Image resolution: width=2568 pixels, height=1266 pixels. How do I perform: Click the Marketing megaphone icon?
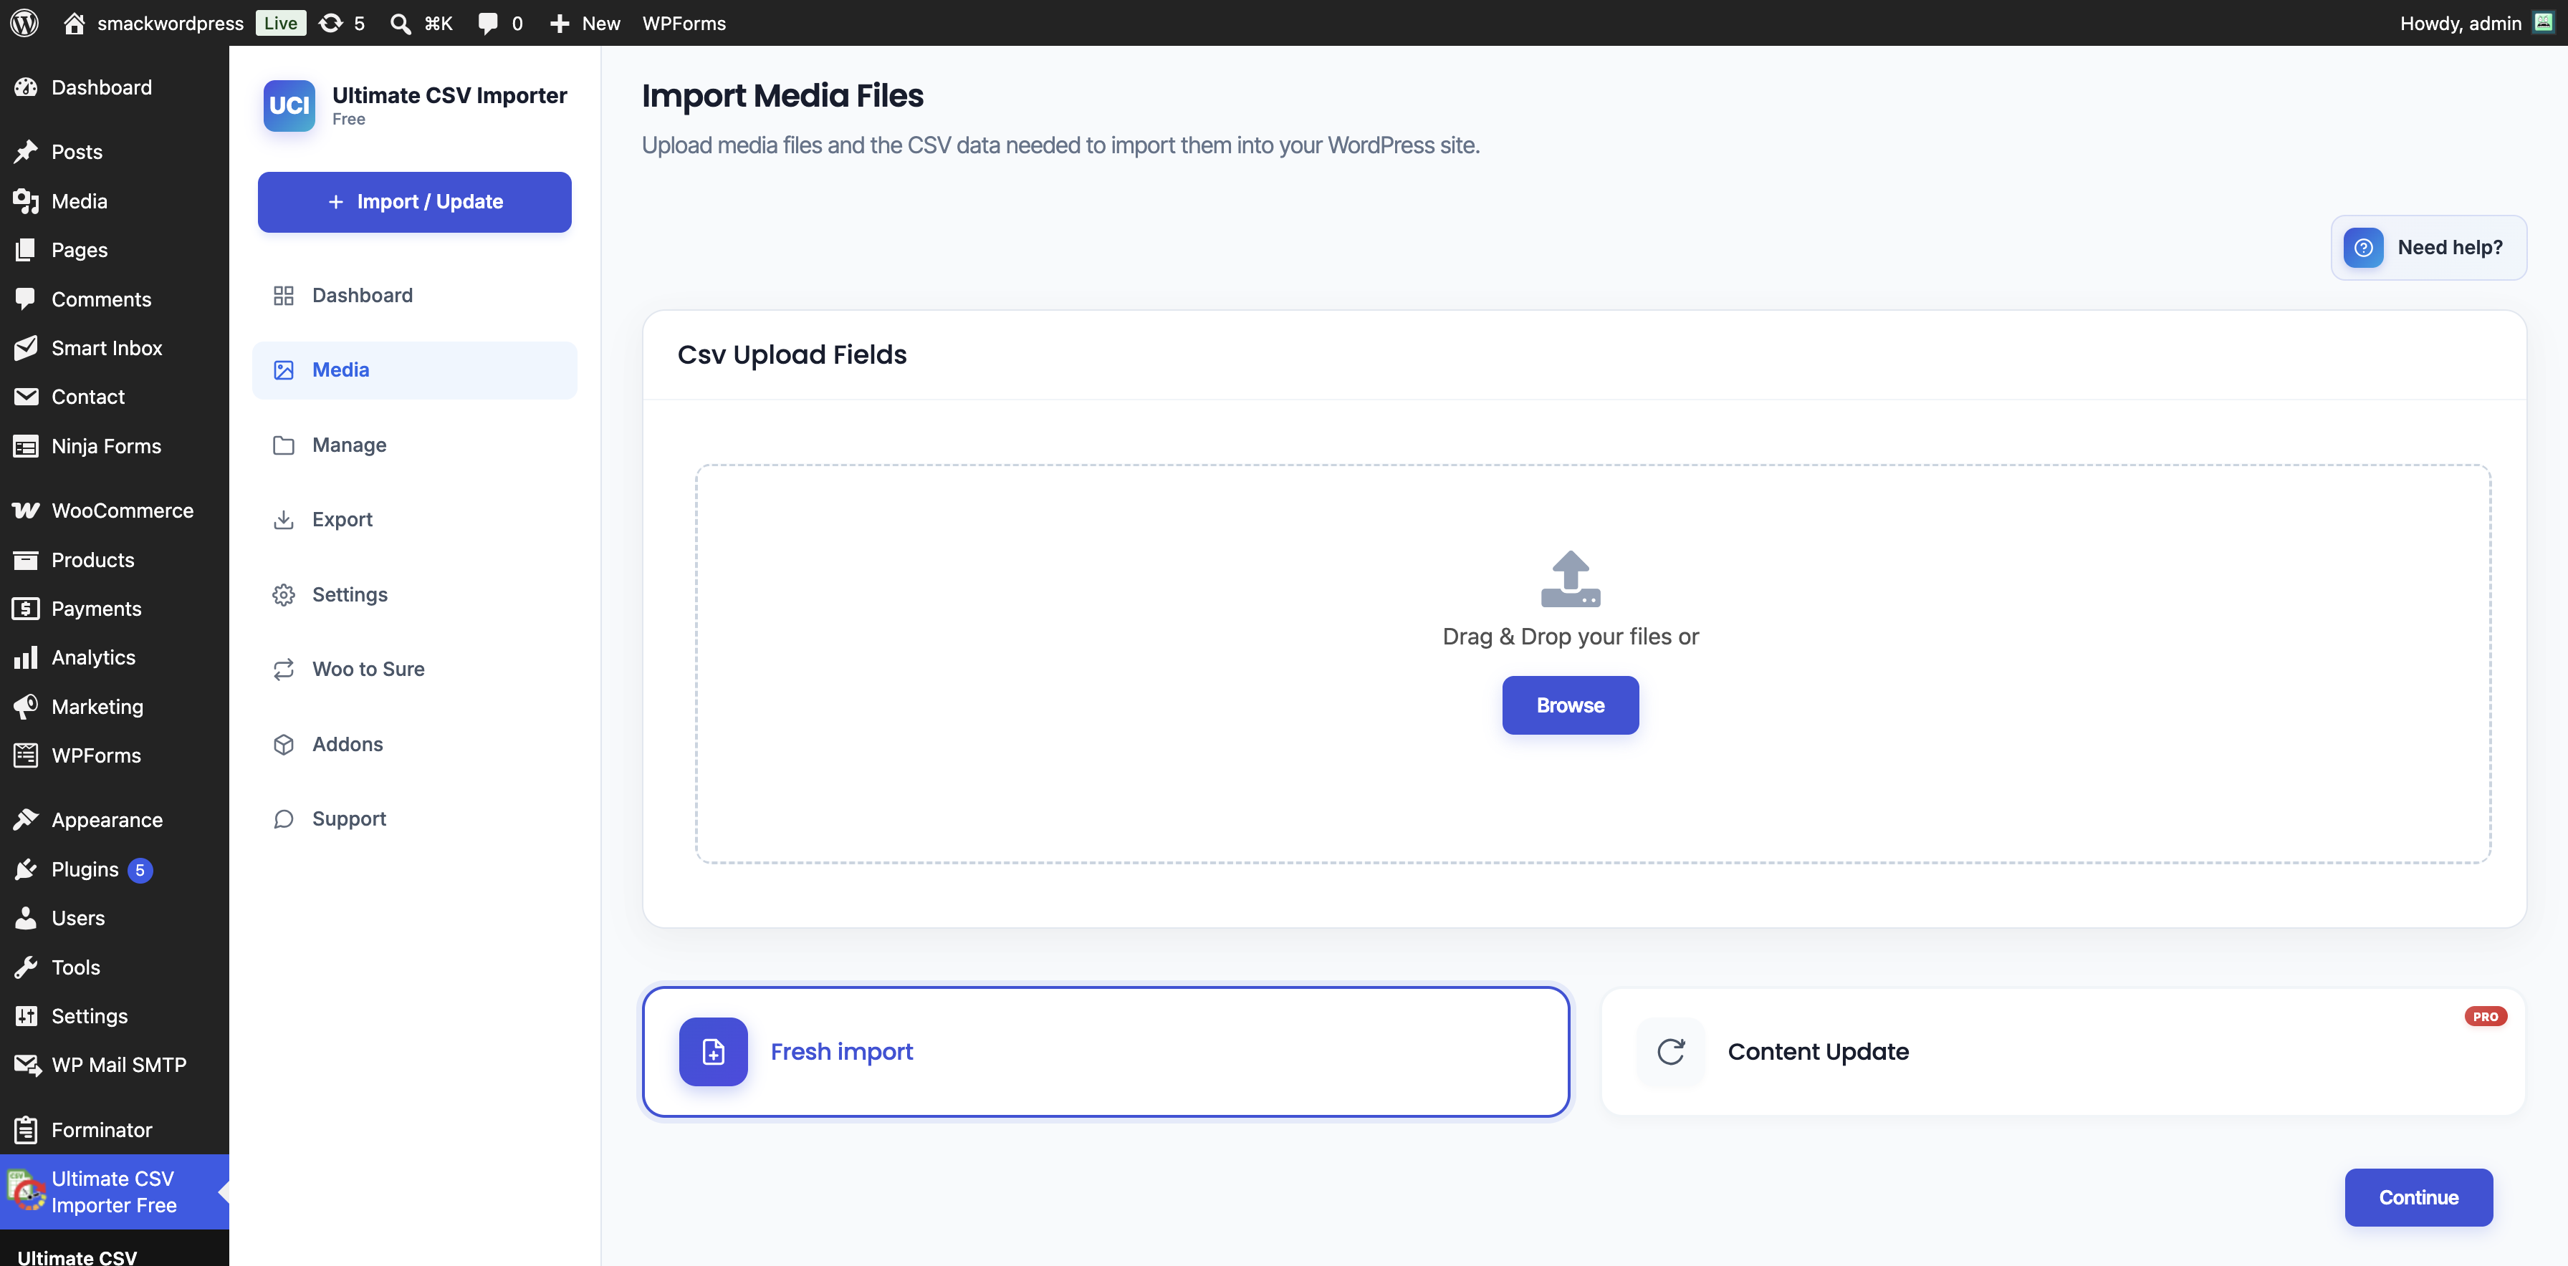(26, 706)
